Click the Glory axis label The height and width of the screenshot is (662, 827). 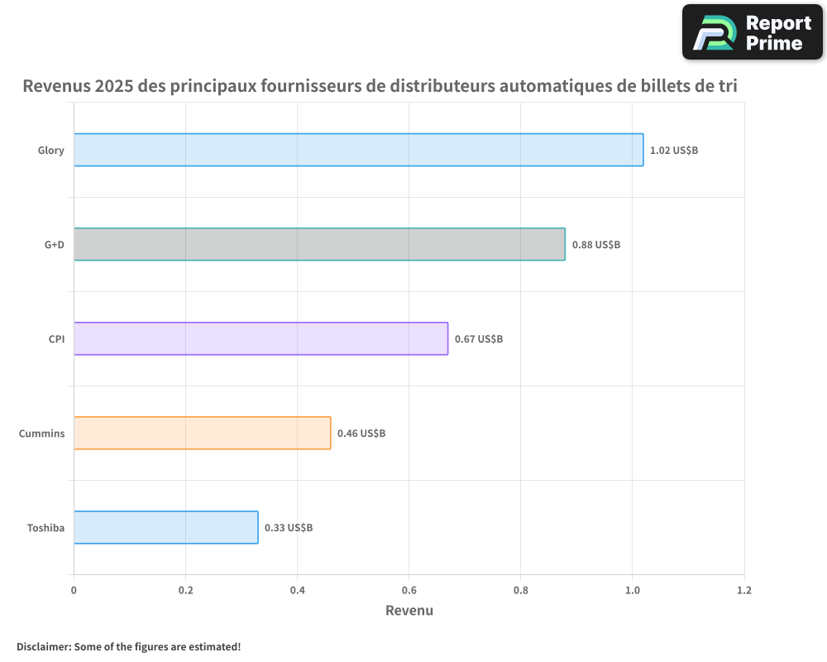[50, 150]
